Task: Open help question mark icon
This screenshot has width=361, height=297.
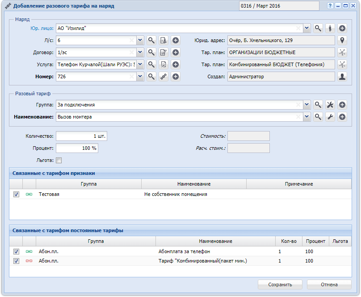Action: point(330,6)
